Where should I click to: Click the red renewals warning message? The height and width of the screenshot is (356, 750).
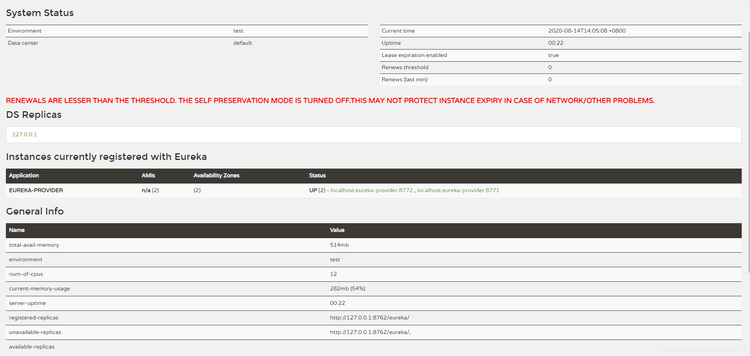click(x=330, y=101)
